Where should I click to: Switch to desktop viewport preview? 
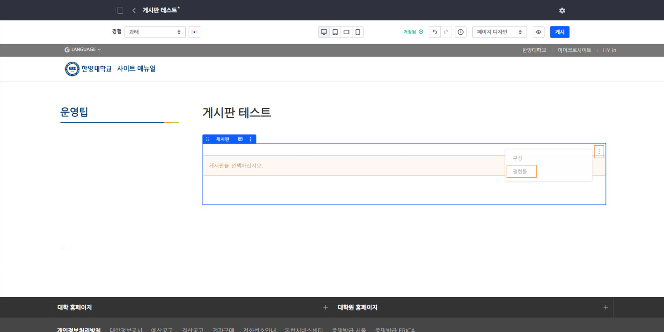tap(324, 32)
